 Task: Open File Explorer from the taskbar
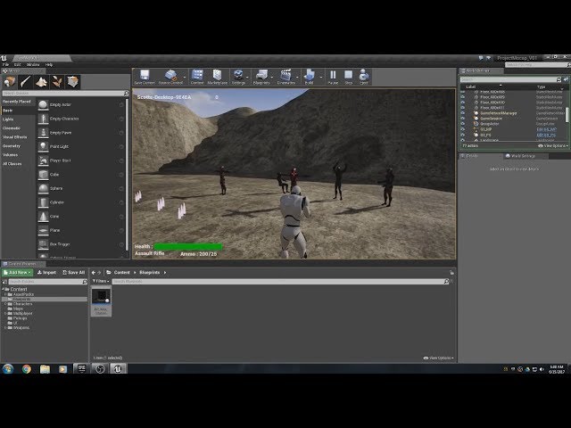click(45, 369)
